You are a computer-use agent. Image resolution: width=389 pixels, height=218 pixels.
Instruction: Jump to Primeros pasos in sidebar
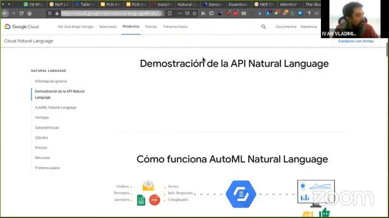[x=47, y=168]
